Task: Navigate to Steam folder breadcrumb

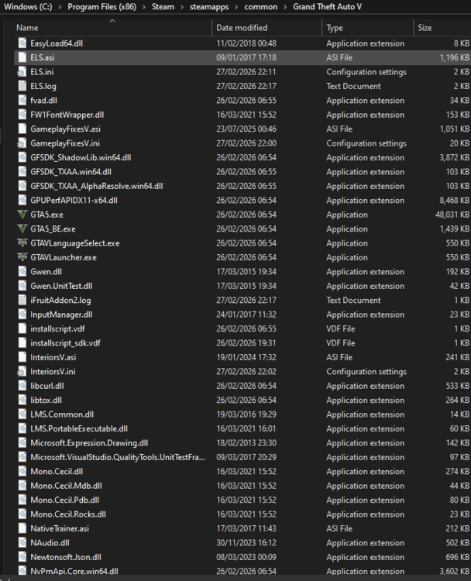Action: [163, 7]
